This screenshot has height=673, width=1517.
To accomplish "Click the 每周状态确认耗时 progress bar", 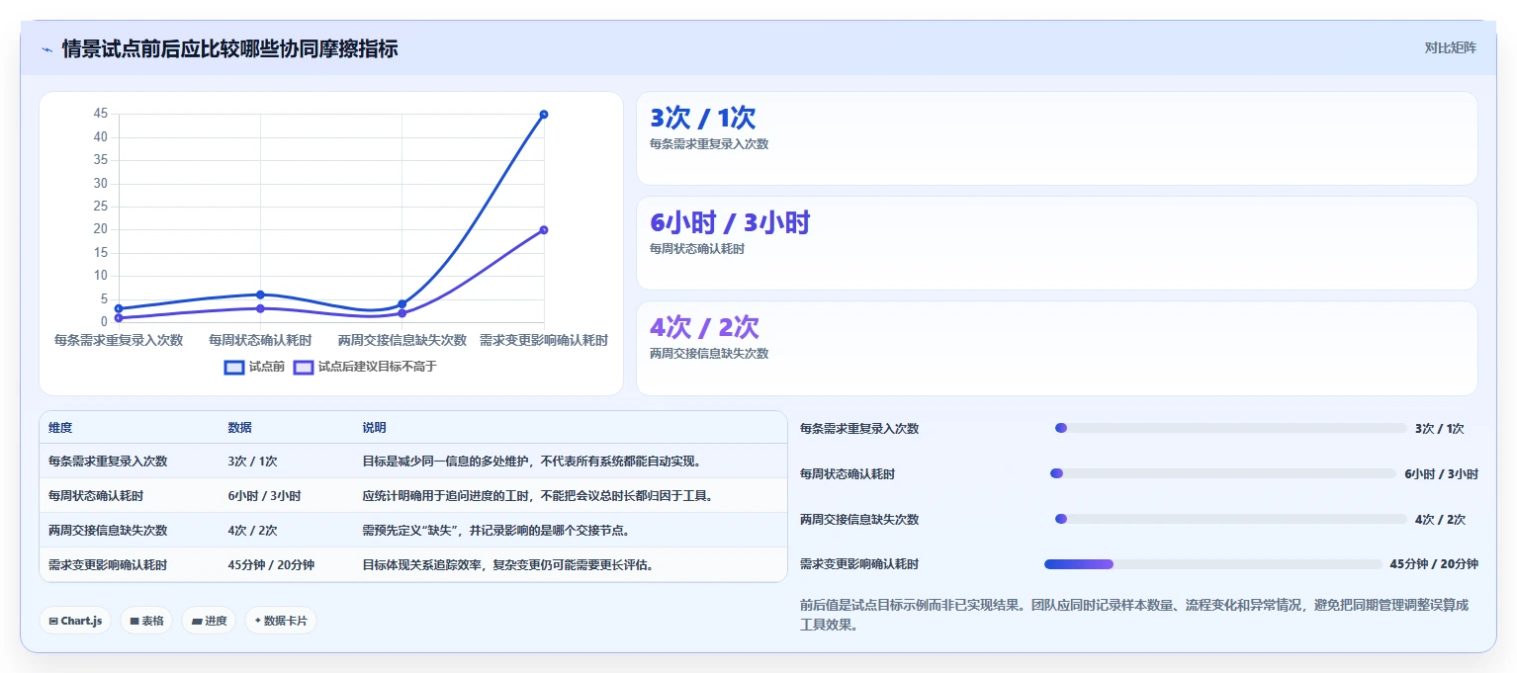I will (1222, 473).
